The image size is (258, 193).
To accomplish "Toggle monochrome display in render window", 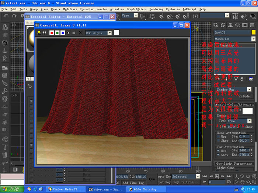I will pyautogui.click(x=74, y=33).
